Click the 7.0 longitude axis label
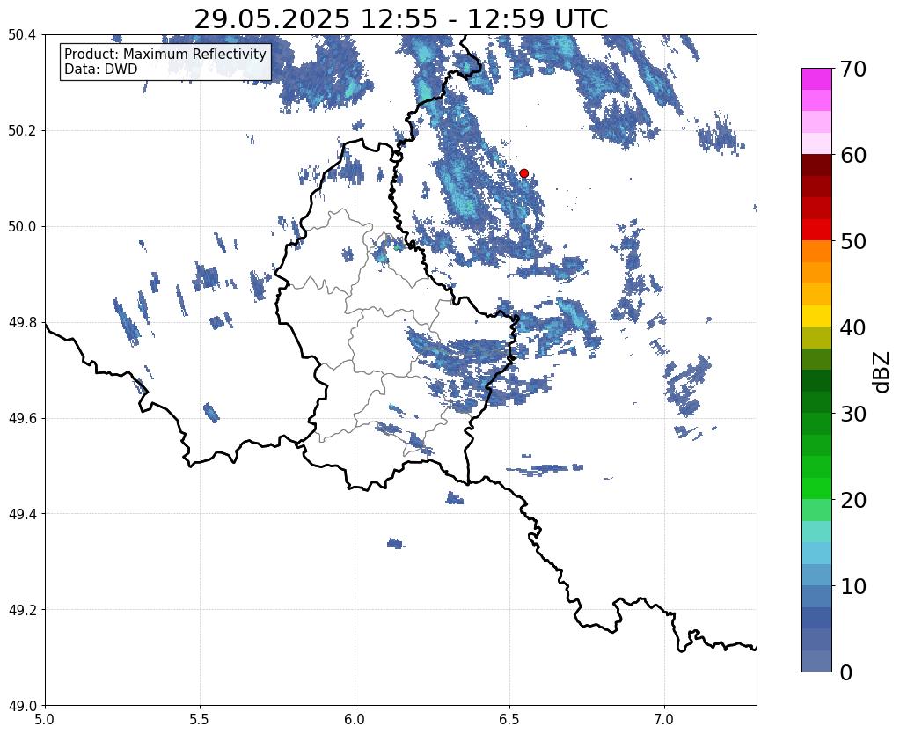The width and height of the screenshot is (900, 734). point(664,720)
